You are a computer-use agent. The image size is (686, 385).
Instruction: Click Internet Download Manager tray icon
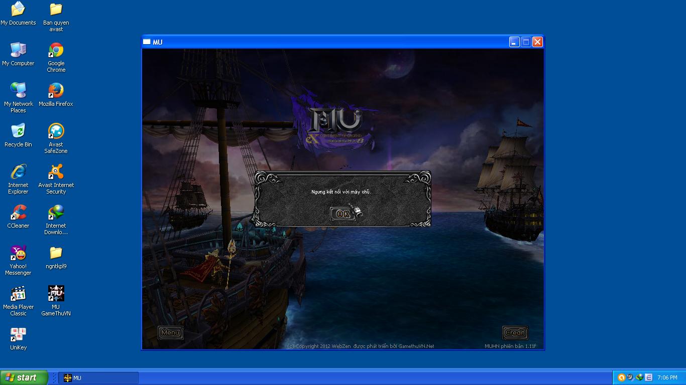tap(639, 377)
